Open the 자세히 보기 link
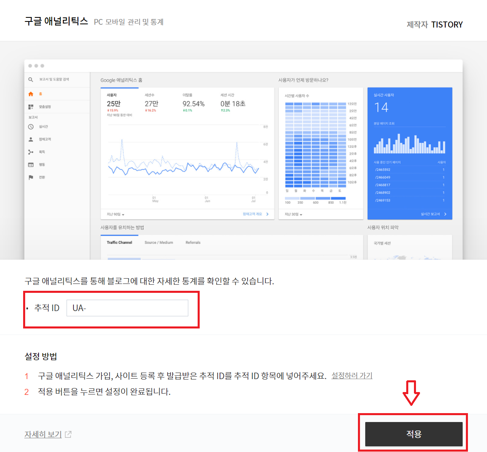This screenshot has height=452, width=487. (43, 434)
